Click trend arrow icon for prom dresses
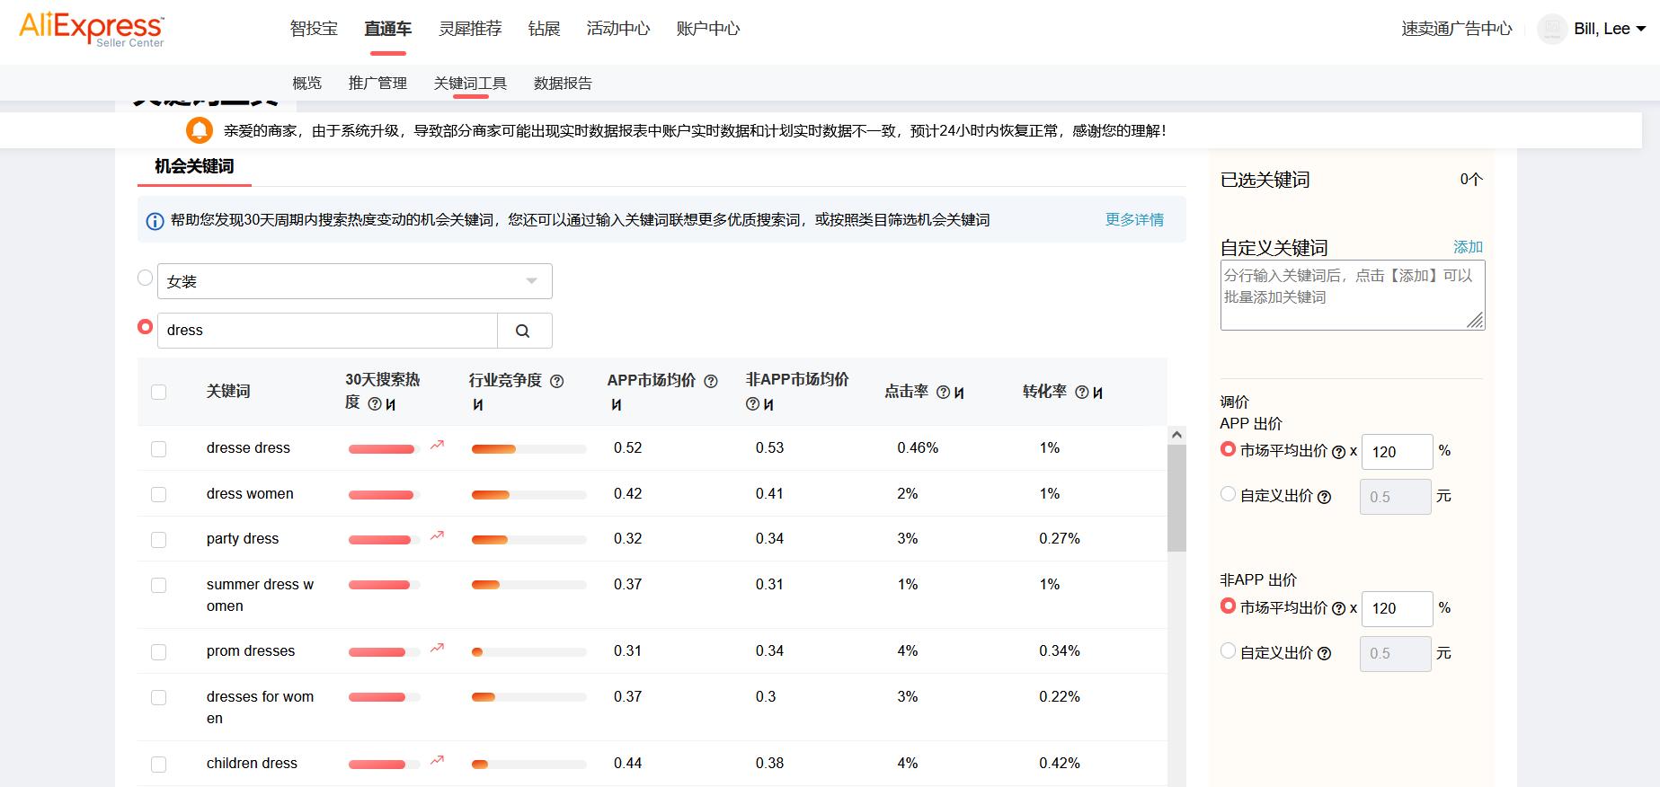Viewport: 1660px width, 787px height. pos(437,648)
